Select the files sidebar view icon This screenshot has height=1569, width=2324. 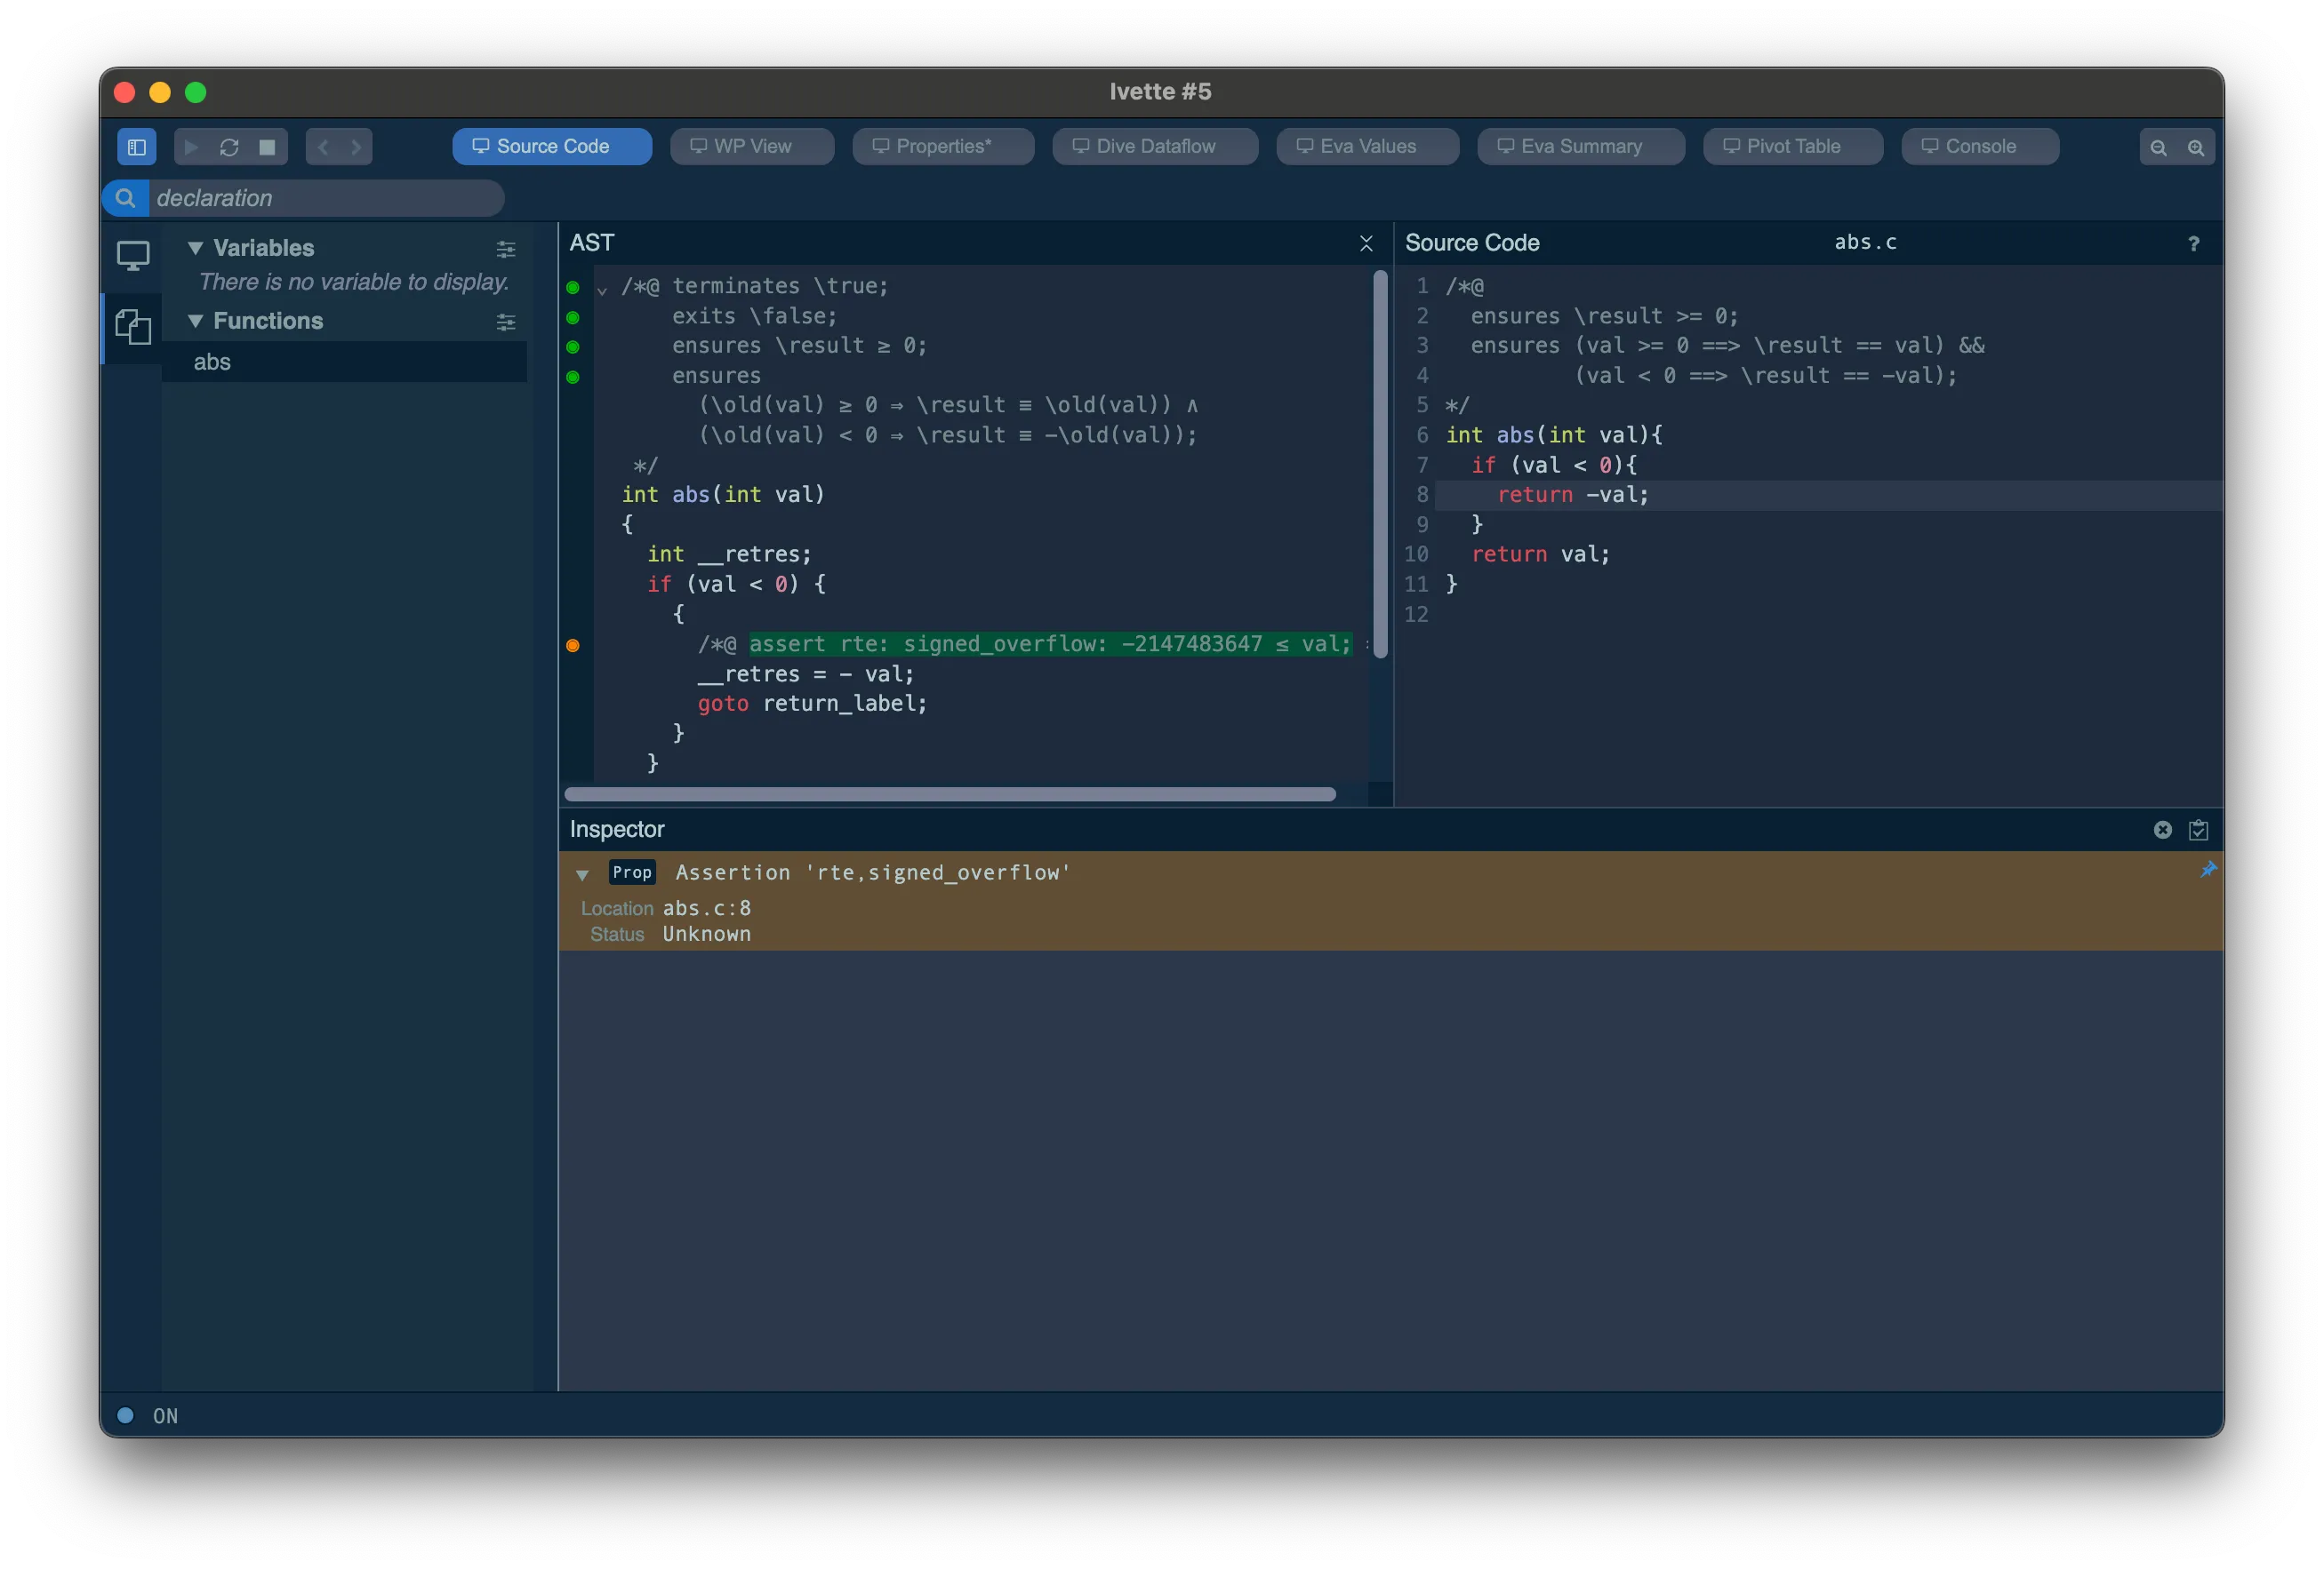[133, 327]
